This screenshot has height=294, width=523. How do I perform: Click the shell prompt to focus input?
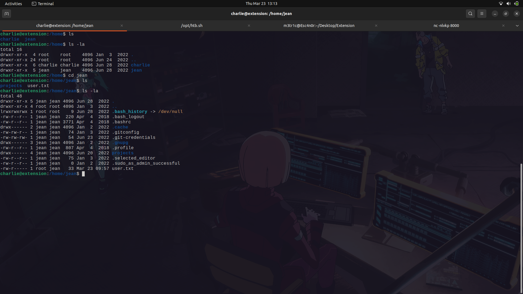84,174
